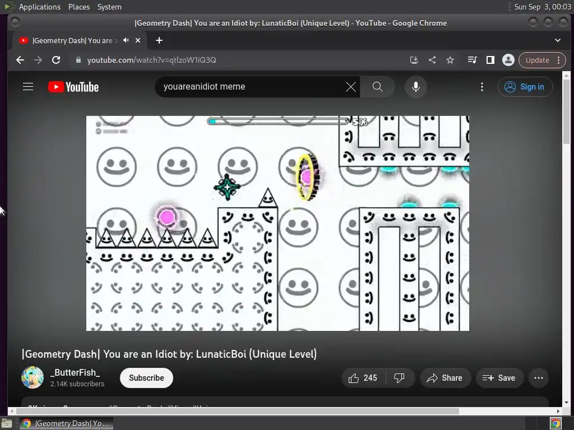Toggle the Chrome side panel
574x430 pixels.
click(490, 60)
